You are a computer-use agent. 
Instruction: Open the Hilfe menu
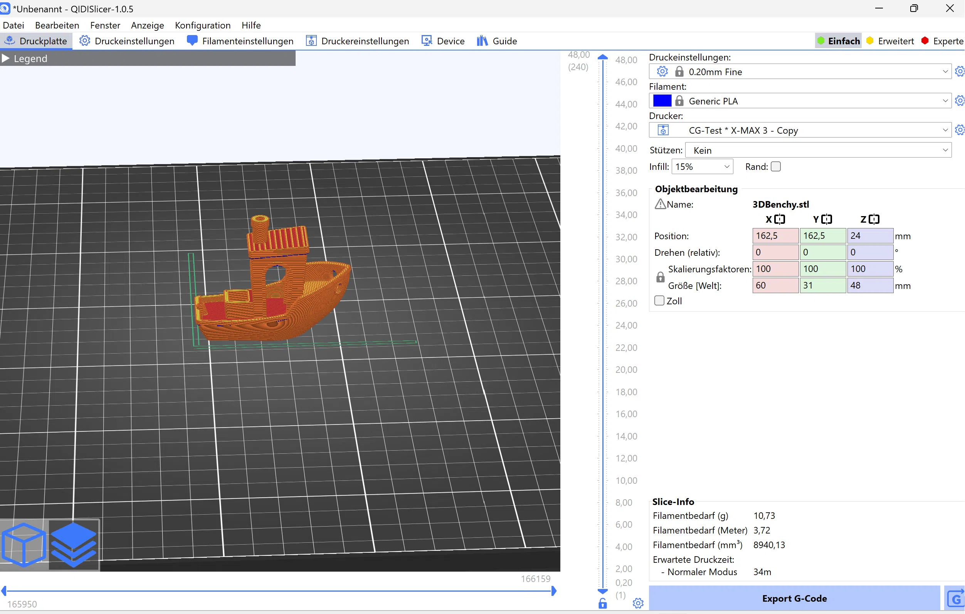[251, 25]
